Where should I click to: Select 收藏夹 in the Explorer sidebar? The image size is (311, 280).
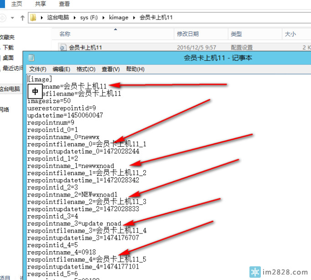click(x=7, y=37)
